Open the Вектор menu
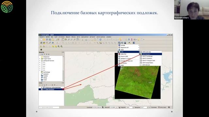 [73, 37]
